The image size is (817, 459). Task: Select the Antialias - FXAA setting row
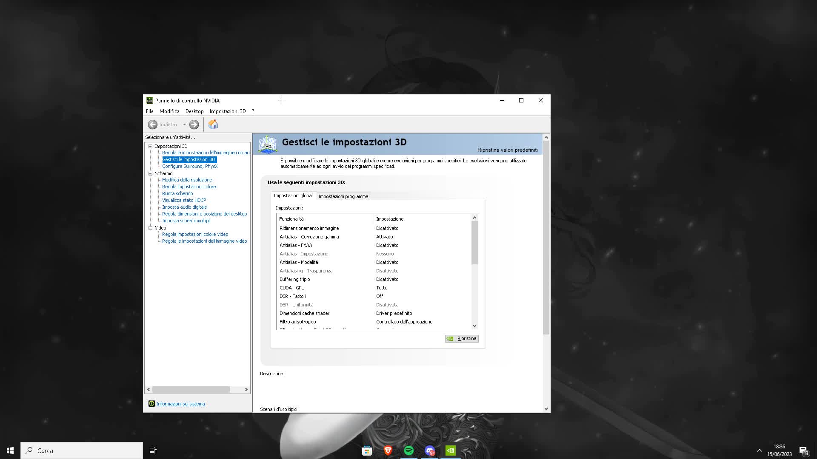374,245
